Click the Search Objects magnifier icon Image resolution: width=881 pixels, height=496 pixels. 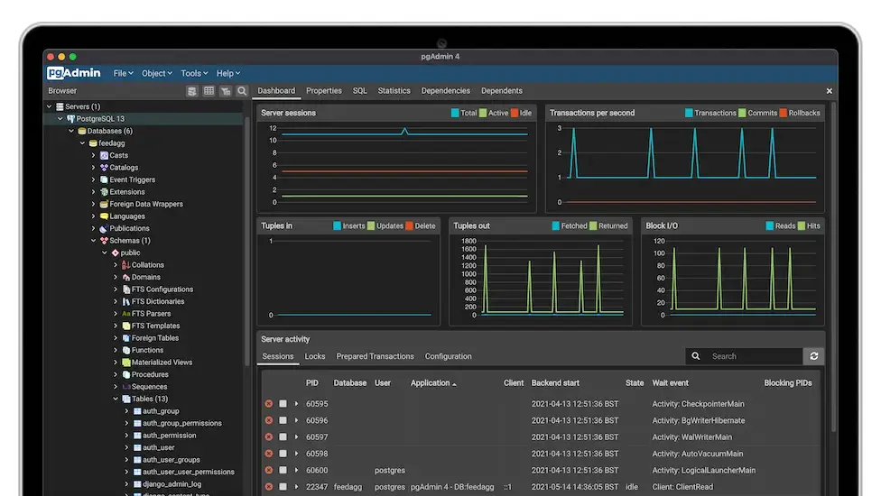pos(242,91)
